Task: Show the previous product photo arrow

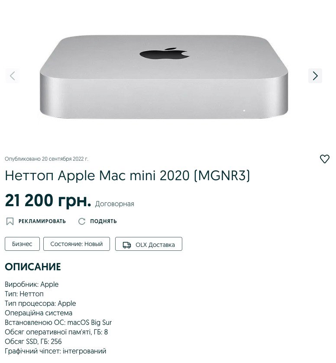Action: click(12, 76)
